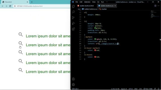Open the Source Control view
Image resolution: width=161 pixels, height=90 pixels.
pos(73,18)
